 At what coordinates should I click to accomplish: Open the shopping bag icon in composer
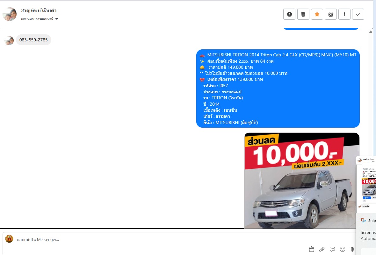point(312,249)
